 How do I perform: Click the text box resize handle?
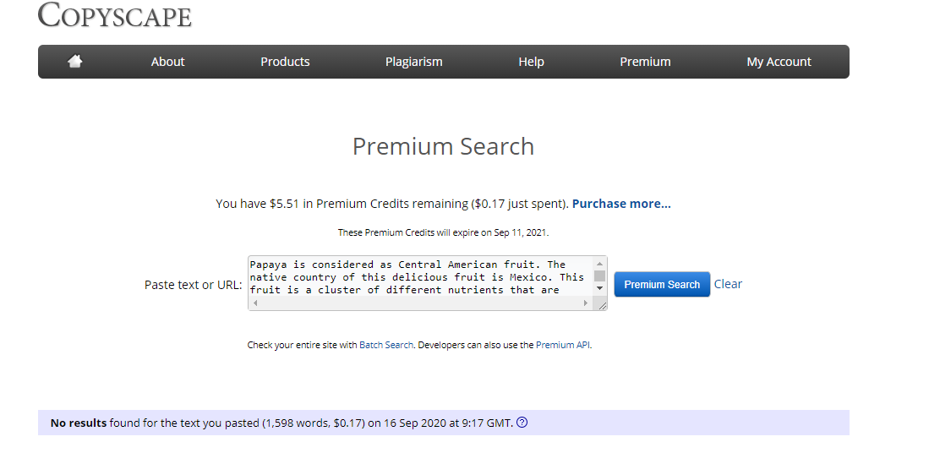pyautogui.click(x=602, y=304)
